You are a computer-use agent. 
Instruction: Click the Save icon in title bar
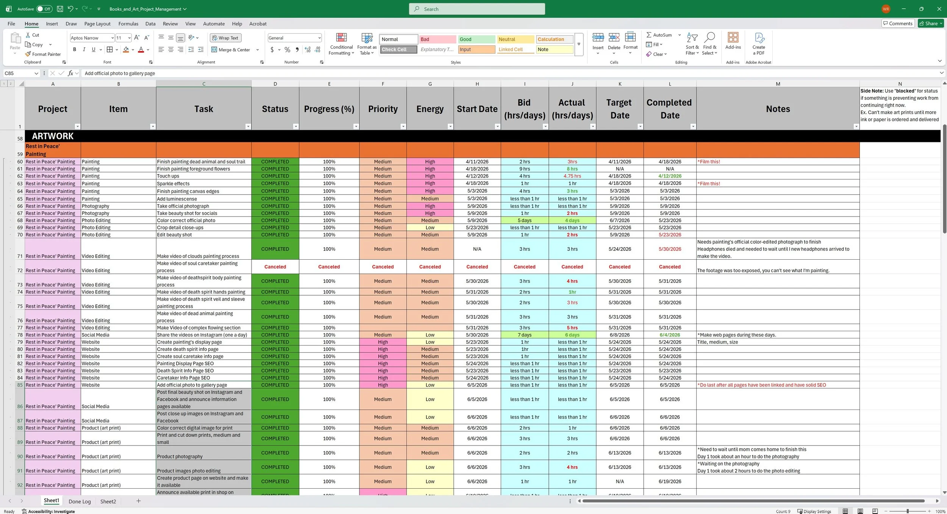[59, 9]
